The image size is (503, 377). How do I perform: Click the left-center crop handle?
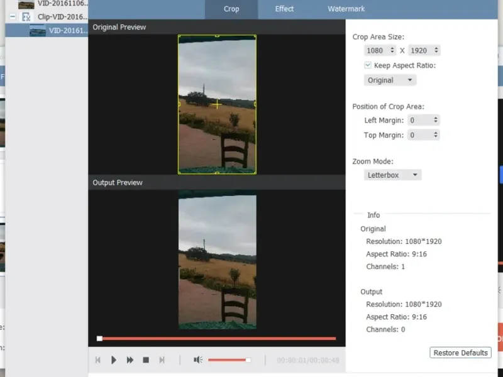coord(179,104)
